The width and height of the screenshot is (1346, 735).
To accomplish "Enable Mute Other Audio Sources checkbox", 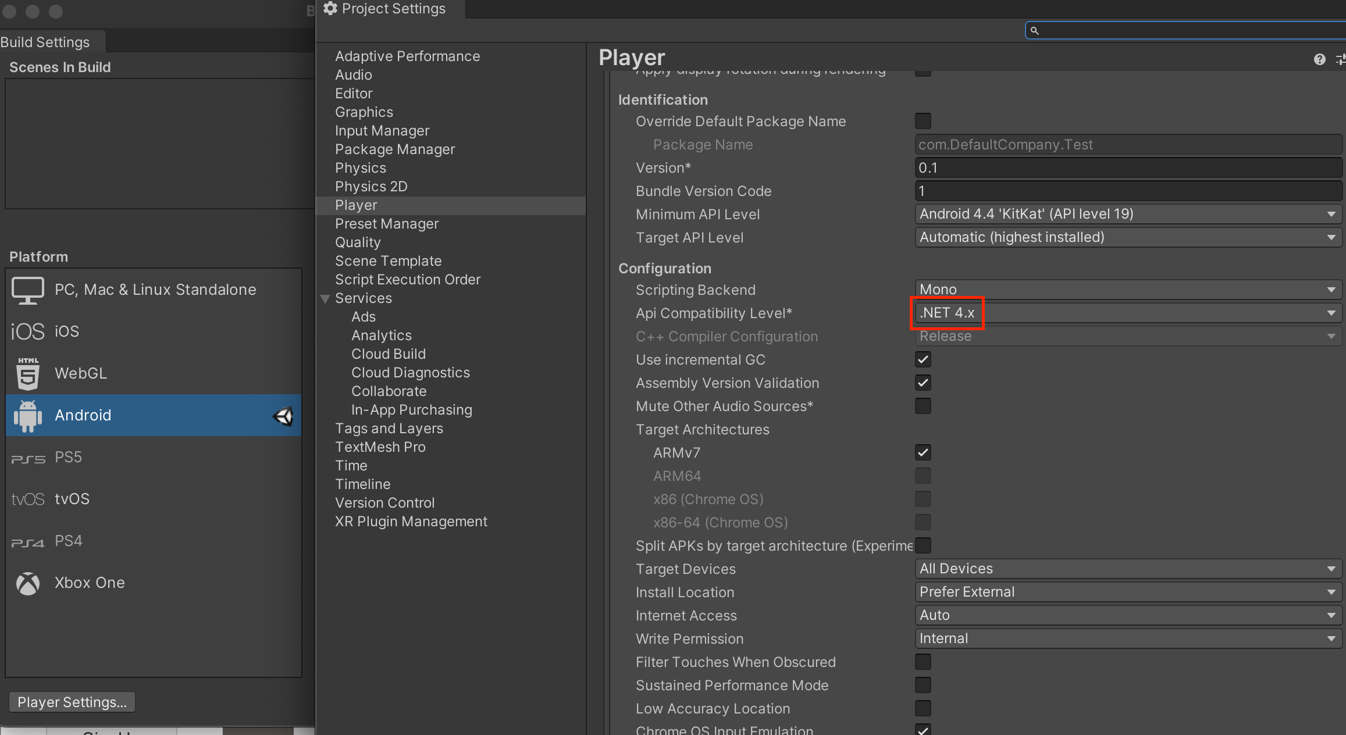I will click(923, 406).
